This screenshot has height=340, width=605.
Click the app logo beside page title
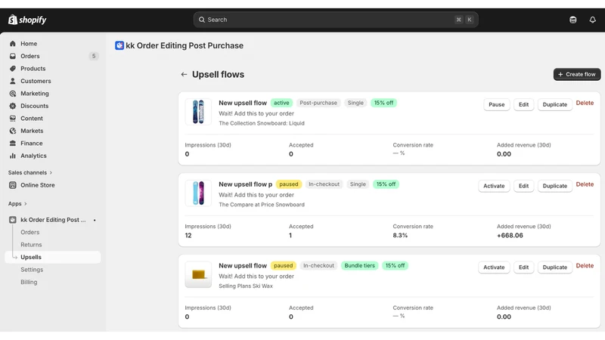point(119,45)
